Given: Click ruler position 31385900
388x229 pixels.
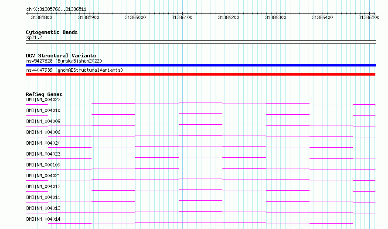Looking at the screenshot, I should coord(88,17).
